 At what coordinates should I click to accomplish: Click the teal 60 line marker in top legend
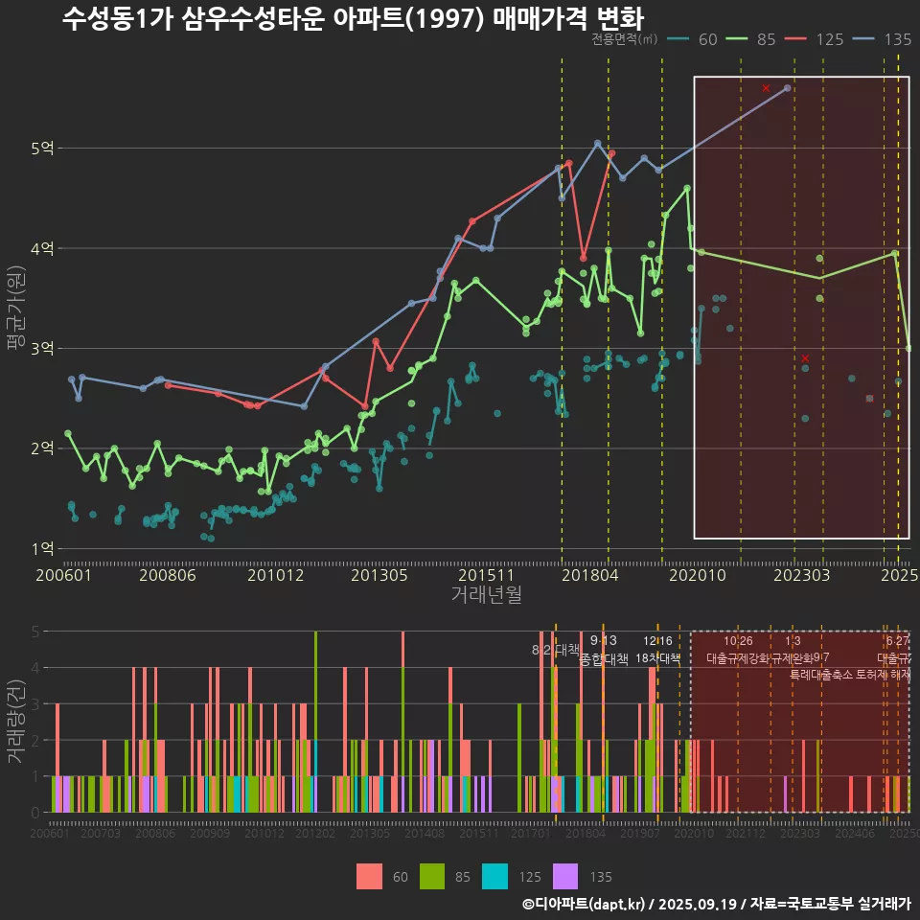click(x=679, y=39)
